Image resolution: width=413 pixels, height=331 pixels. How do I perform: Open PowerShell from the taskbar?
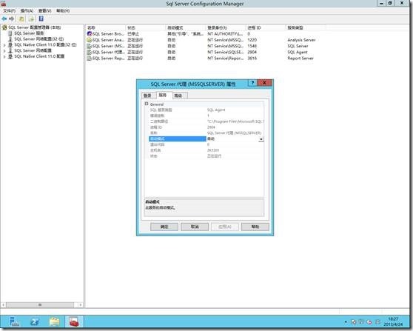(x=35, y=321)
